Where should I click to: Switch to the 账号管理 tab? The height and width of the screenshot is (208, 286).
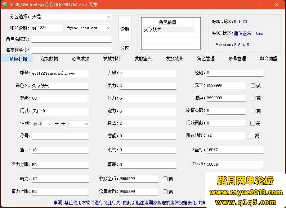pyautogui.click(x=237, y=59)
